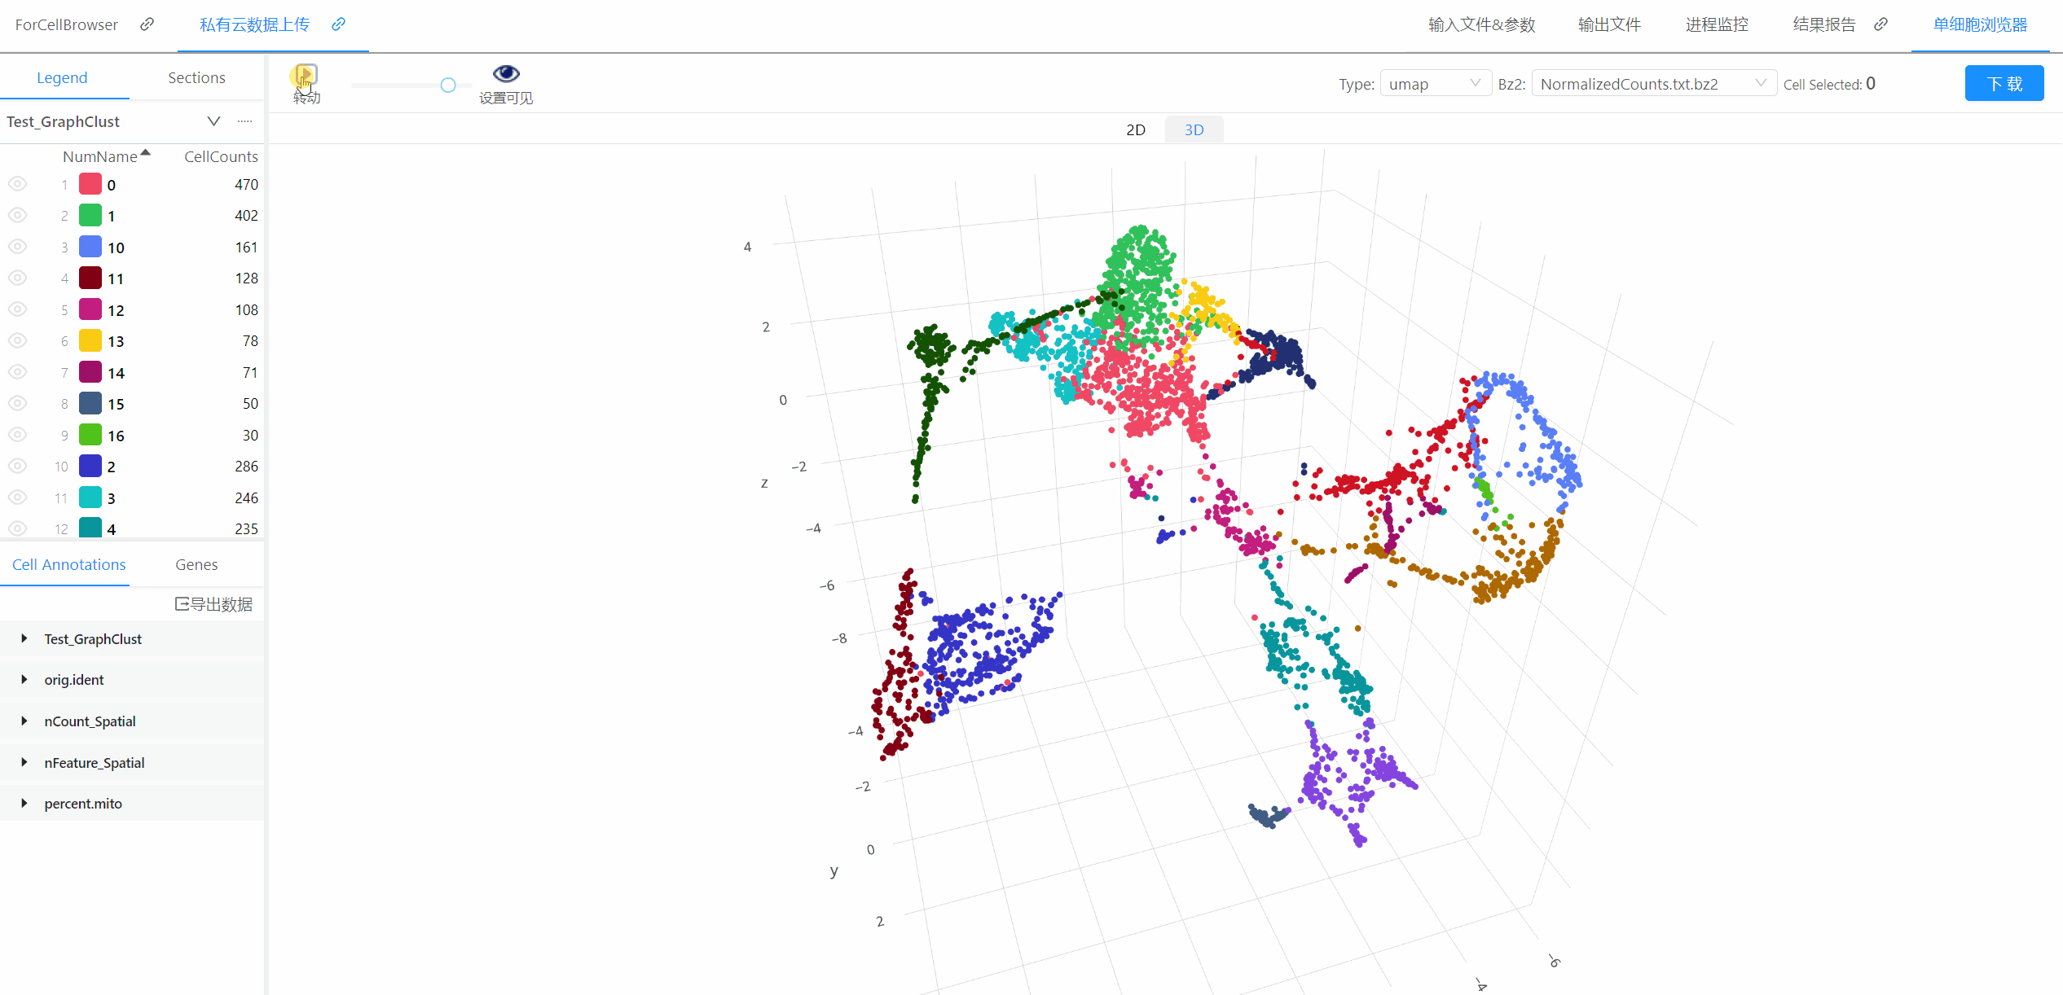
Task: Click cell count 470 for cluster 0
Action: click(x=246, y=185)
